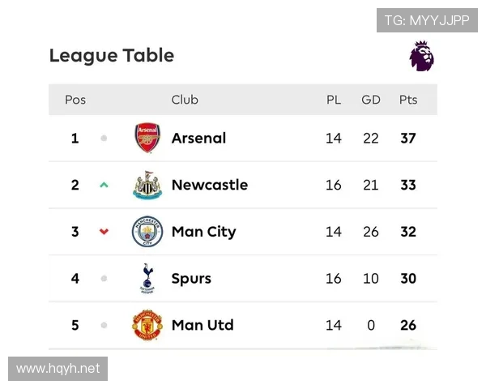Open the Newcastle club name link

point(209,185)
